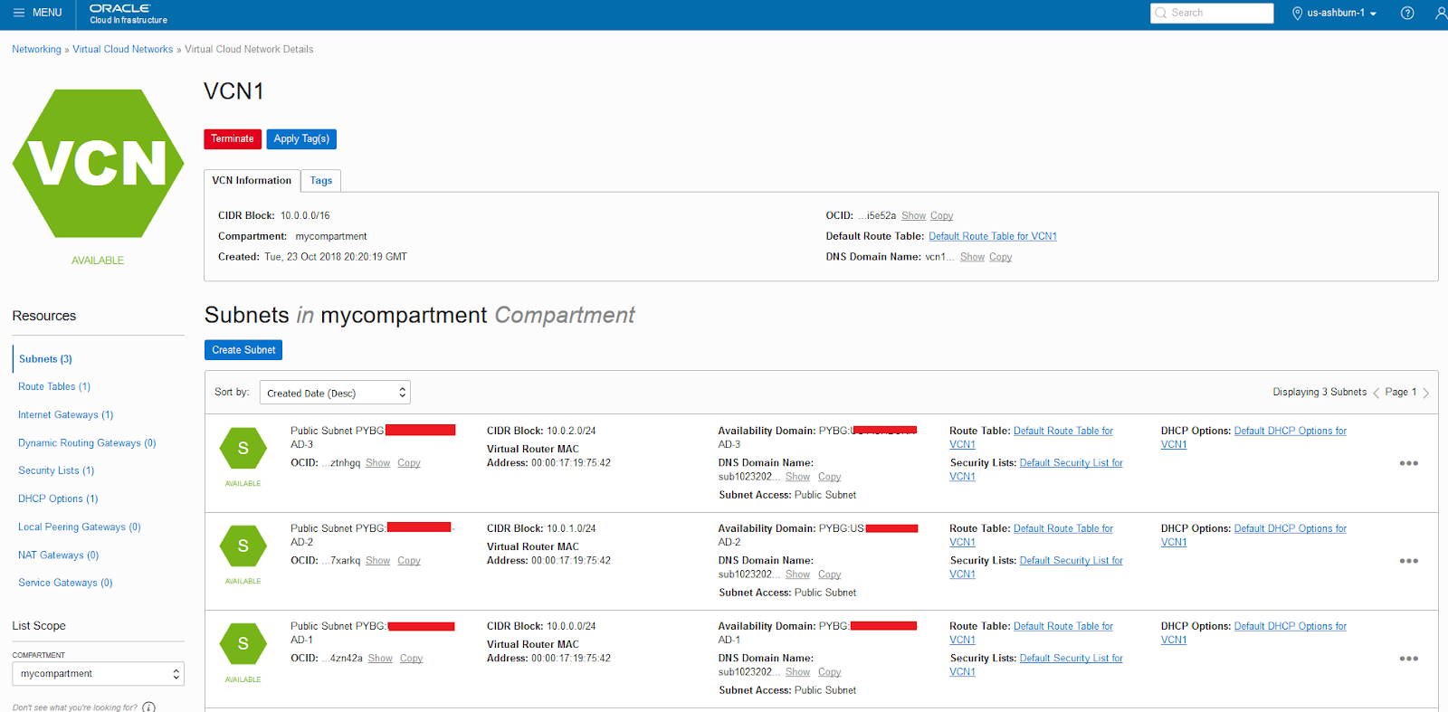Open the mycompartment compartment dropdown
The height and width of the screenshot is (712, 1448).
point(98,674)
